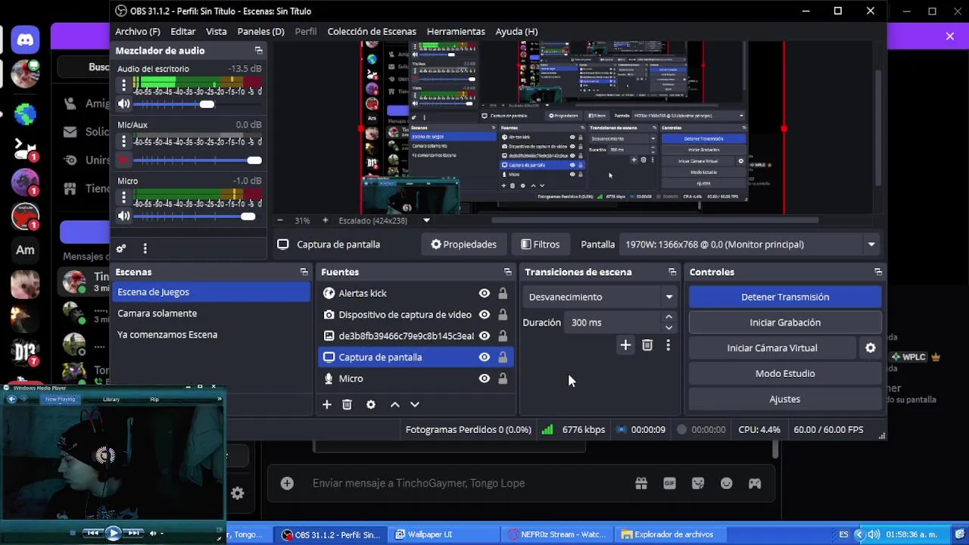Click Detener Transmisión button

(785, 297)
